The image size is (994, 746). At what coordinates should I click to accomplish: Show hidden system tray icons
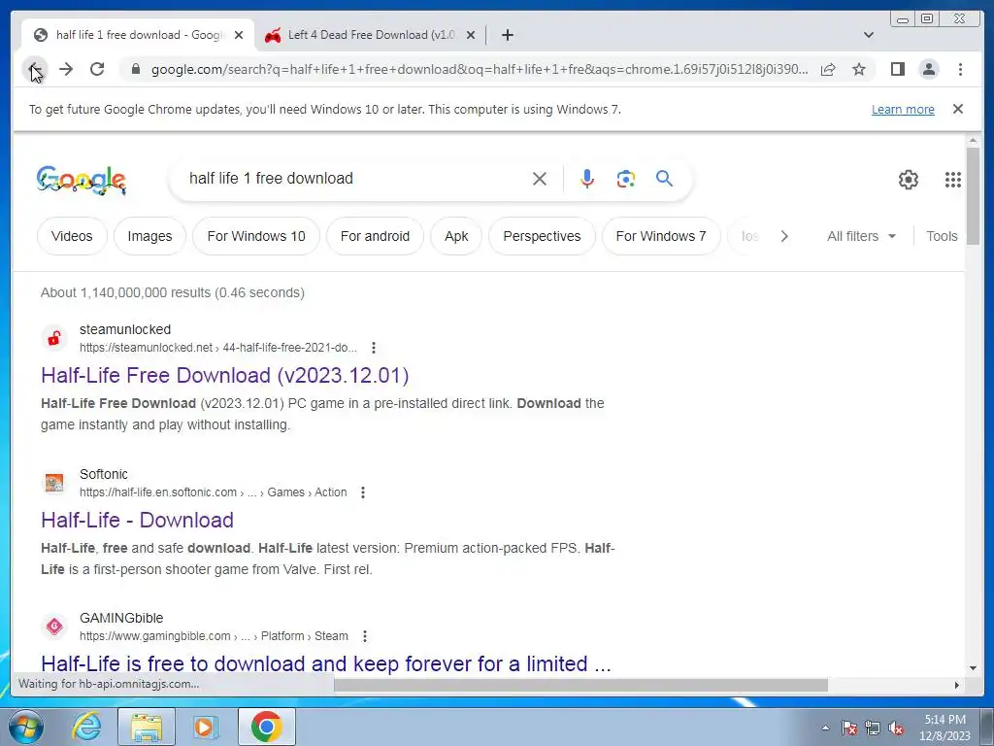825,728
